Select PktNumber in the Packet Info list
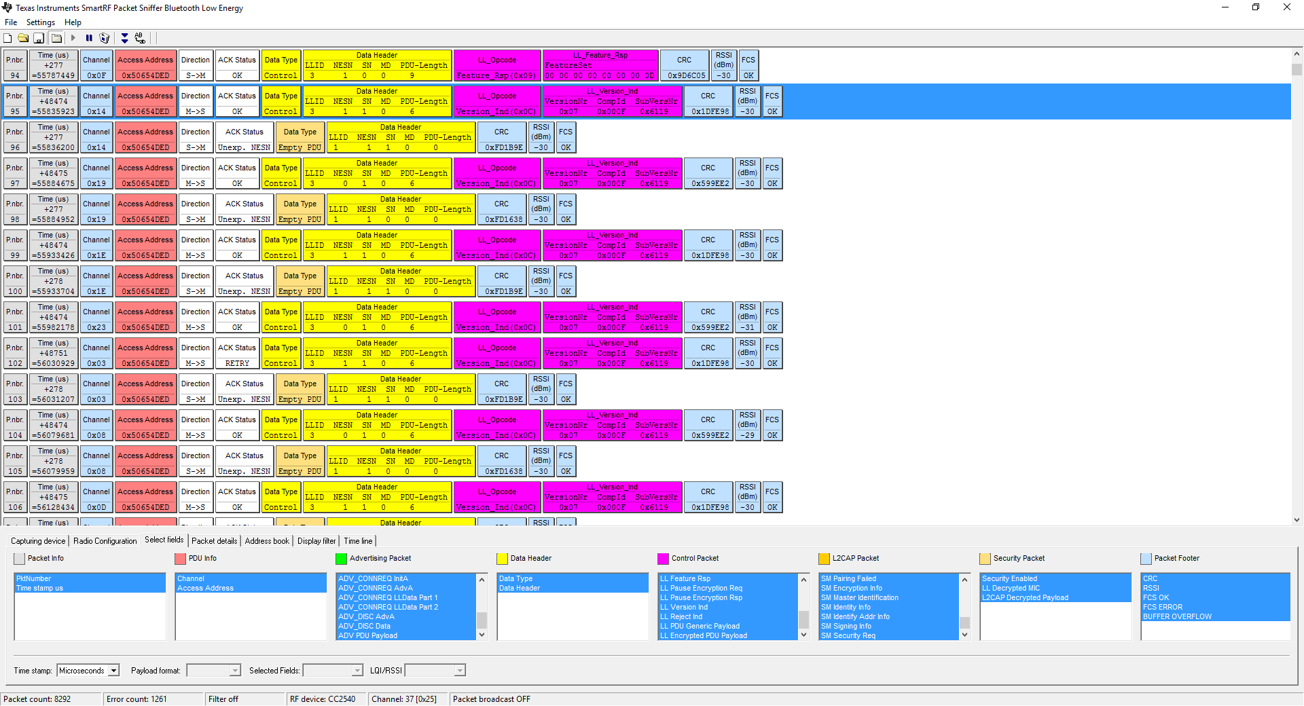1304x706 pixels. click(90, 579)
